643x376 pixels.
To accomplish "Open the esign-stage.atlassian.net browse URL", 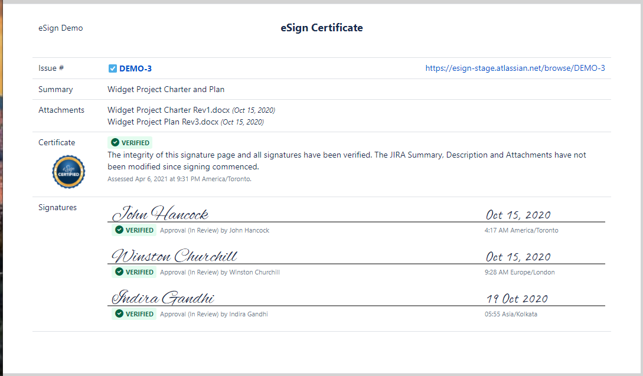I will click(515, 68).
